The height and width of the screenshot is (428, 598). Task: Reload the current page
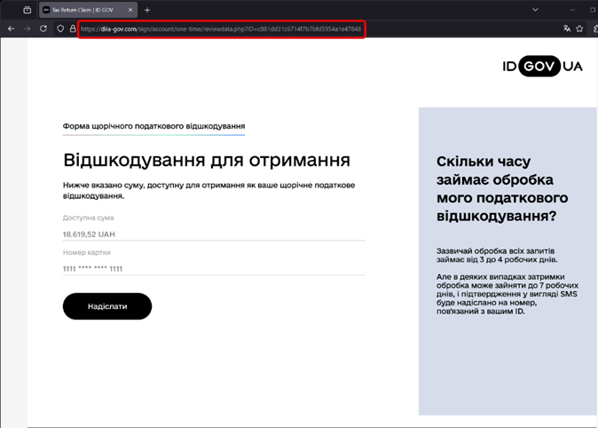pos(43,28)
